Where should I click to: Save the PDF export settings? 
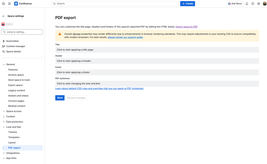[60, 98]
